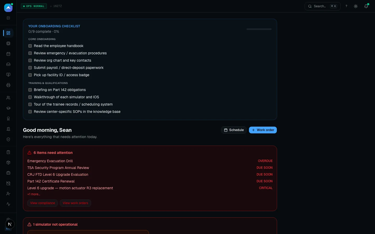Open the chip/simulators icon in sidebar
This screenshot has width=375, height=234.
point(8,43)
